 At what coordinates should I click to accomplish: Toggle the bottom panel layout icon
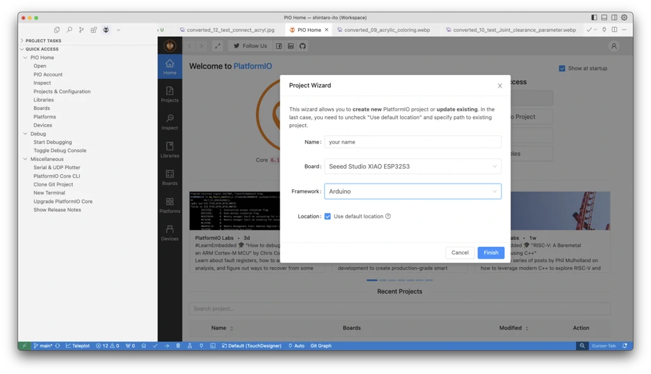point(604,17)
